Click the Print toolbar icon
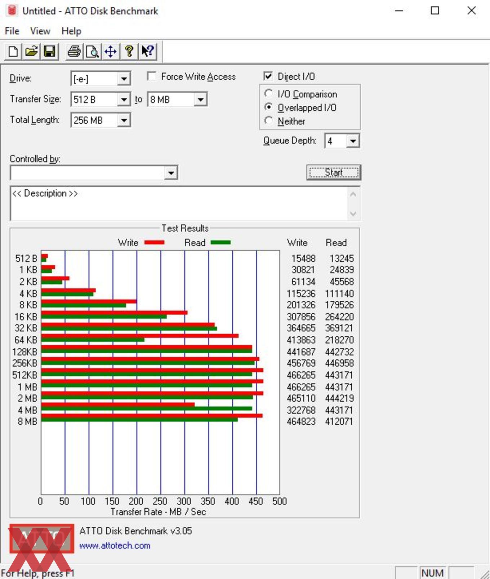The height and width of the screenshot is (579, 490). pos(74,51)
